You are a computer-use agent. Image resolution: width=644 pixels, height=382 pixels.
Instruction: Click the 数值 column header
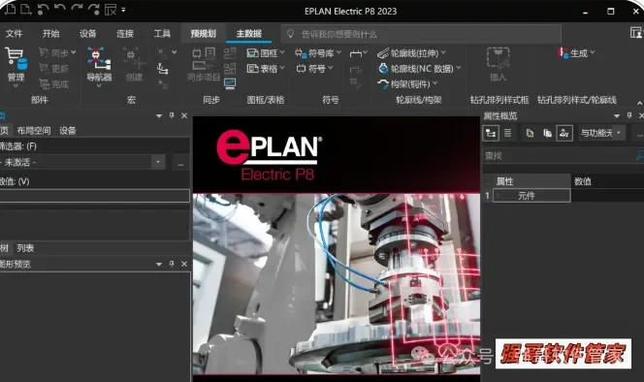coord(607,181)
